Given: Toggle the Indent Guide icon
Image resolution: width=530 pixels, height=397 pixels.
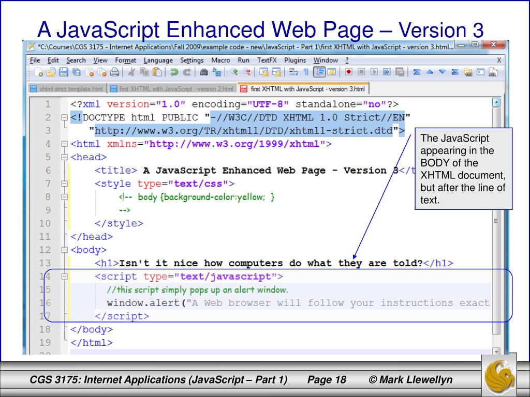Looking at the screenshot, I should pyautogui.click(x=319, y=72).
